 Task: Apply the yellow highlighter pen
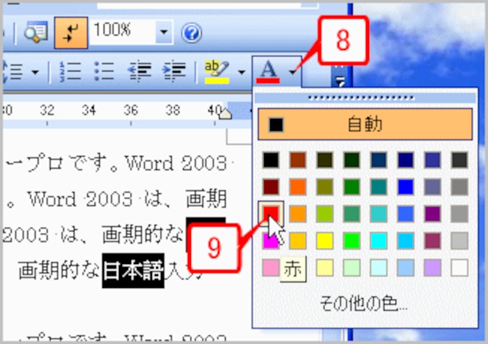tap(217, 72)
